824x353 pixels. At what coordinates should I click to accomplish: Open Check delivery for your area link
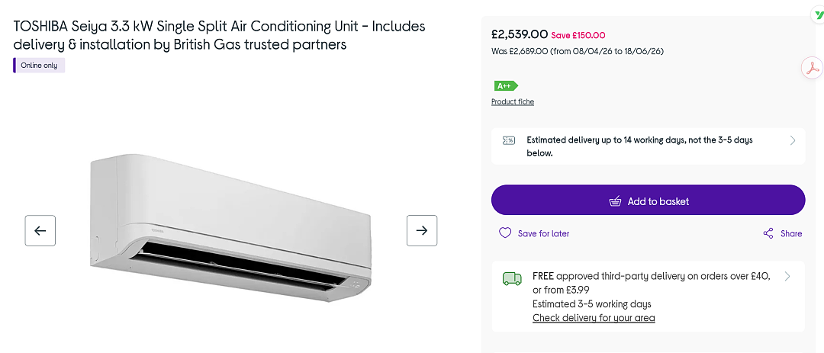pyautogui.click(x=594, y=318)
